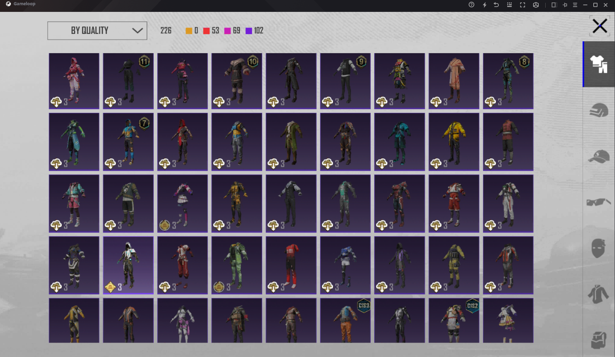The width and height of the screenshot is (615, 357).
Task: Select the outfit with badge 10
Action: tap(237, 81)
